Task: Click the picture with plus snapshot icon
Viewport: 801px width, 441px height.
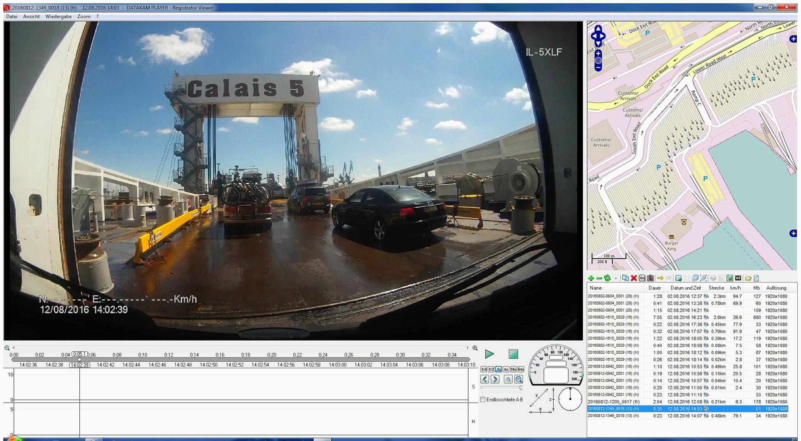Action: tap(678, 278)
